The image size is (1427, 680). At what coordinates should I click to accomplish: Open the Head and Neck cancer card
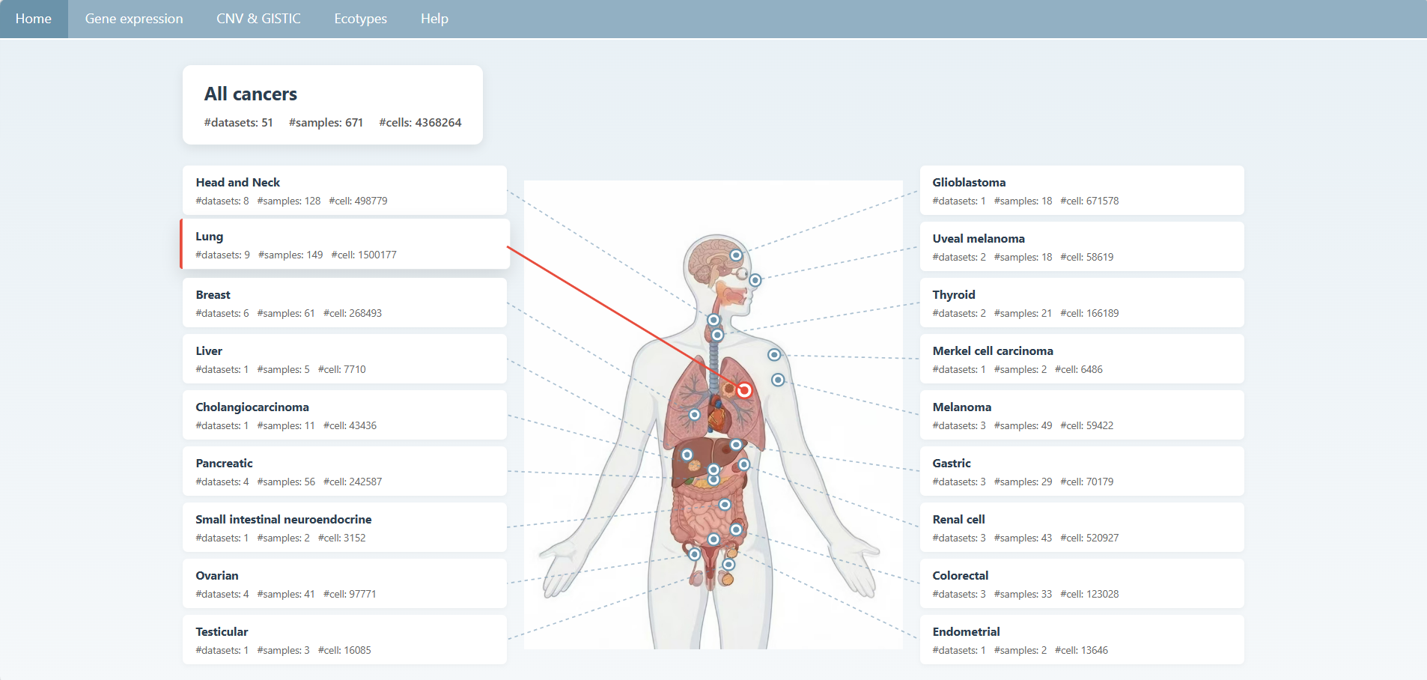[x=344, y=191]
